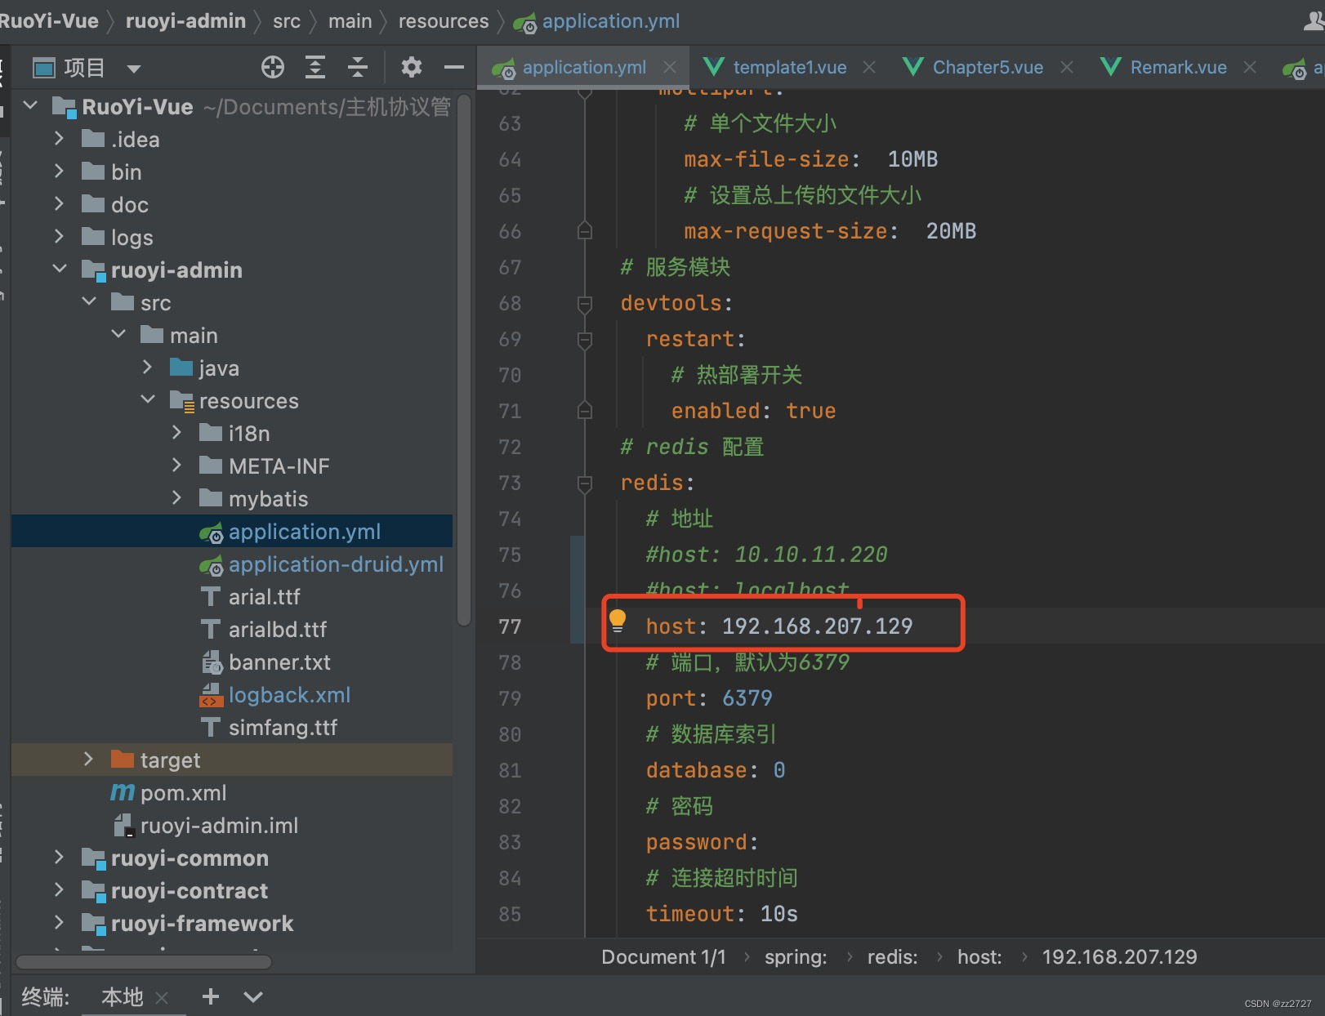The width and height of the screenshot is (1325, 1016).
Task: Collapse the resources folder
Action: 148,399
